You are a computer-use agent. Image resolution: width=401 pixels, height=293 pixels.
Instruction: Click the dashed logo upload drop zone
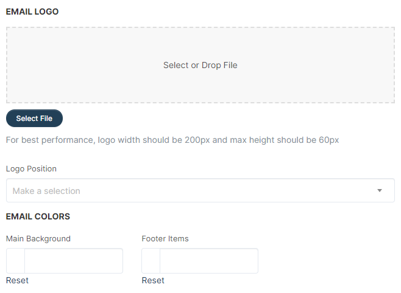200,65
